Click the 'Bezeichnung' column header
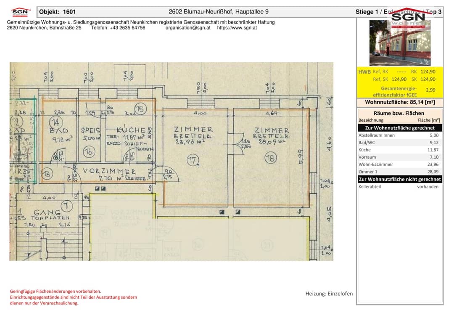Viewport: 454px width, 321px height. pos(371,120)
